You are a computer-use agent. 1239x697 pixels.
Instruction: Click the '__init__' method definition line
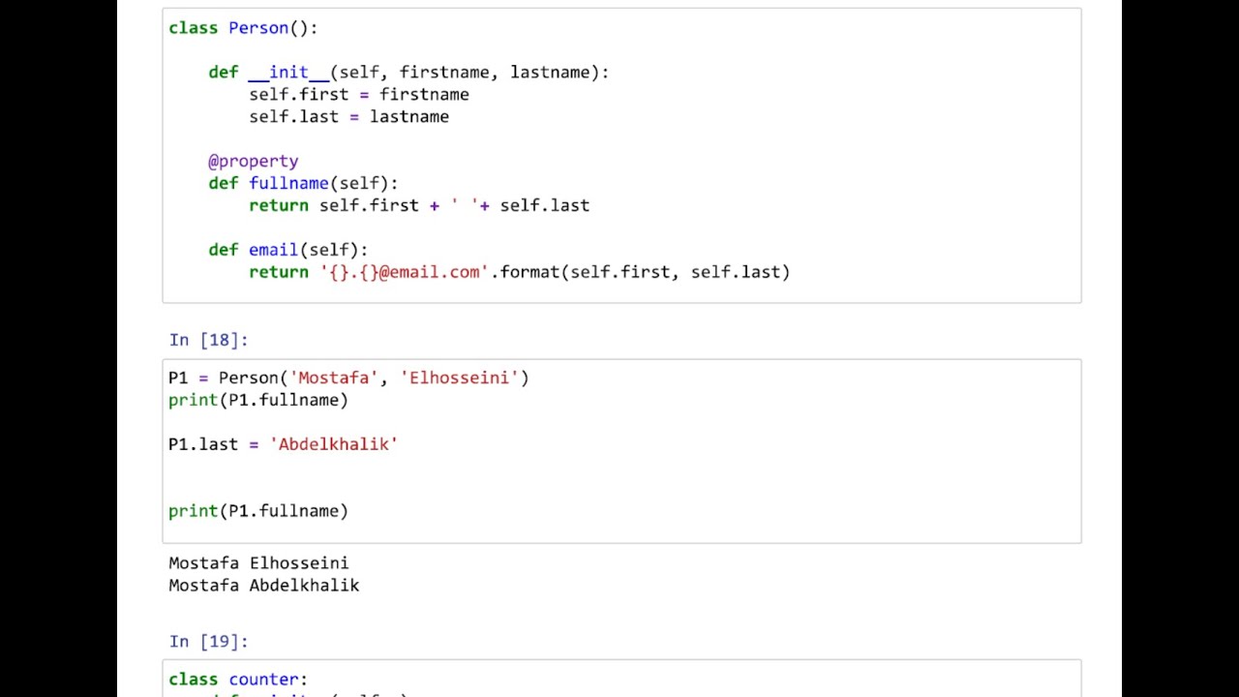408,73
